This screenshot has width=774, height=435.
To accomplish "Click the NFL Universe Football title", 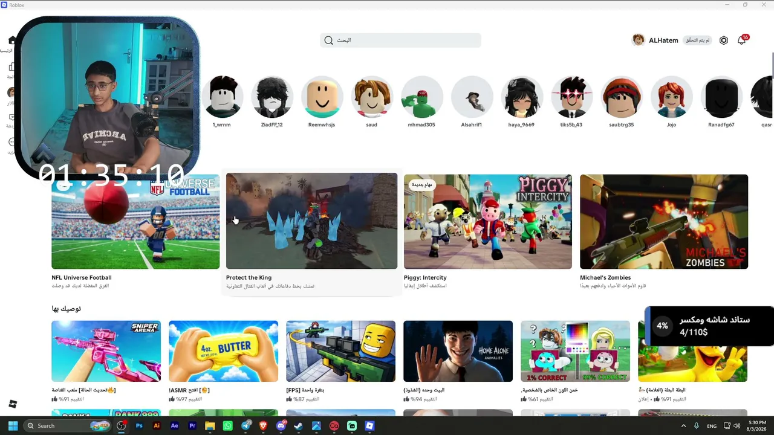I will coord(82,278).
